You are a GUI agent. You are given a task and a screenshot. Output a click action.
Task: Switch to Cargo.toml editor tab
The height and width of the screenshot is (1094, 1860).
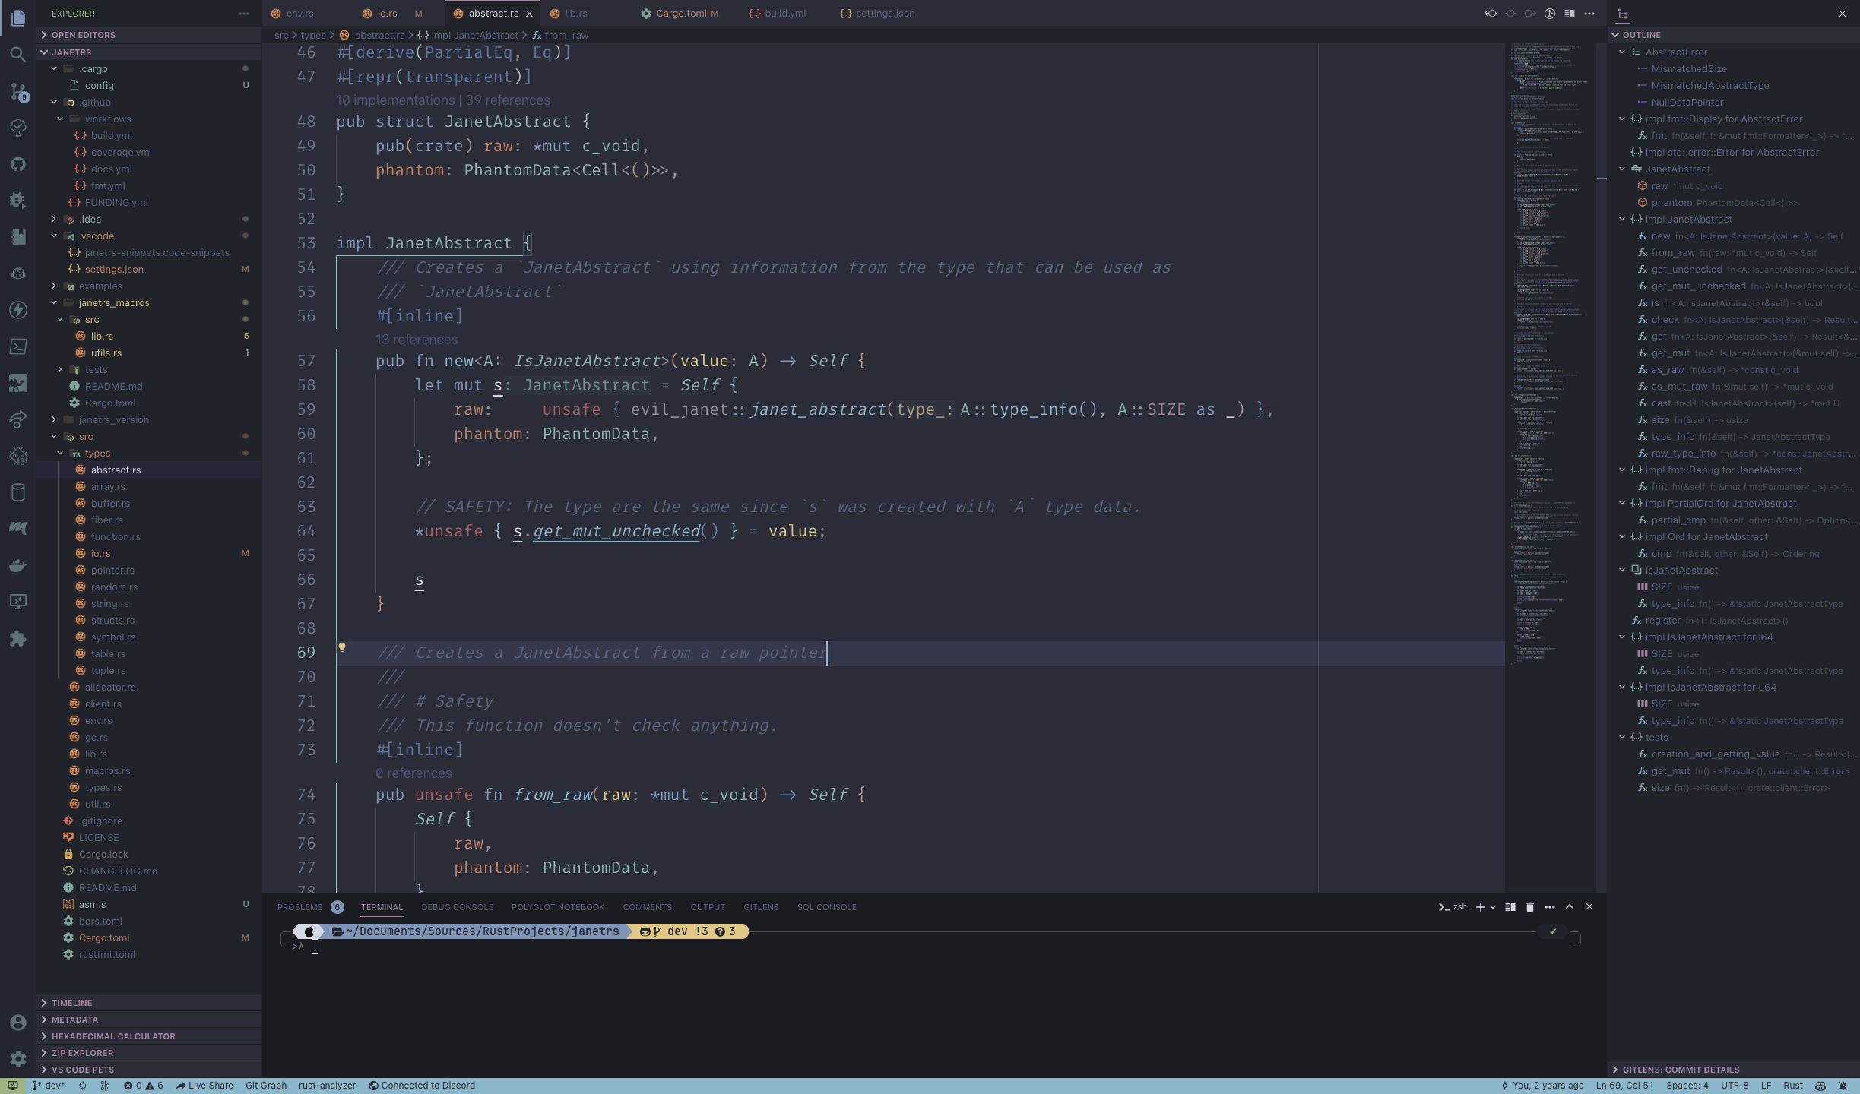680,14
